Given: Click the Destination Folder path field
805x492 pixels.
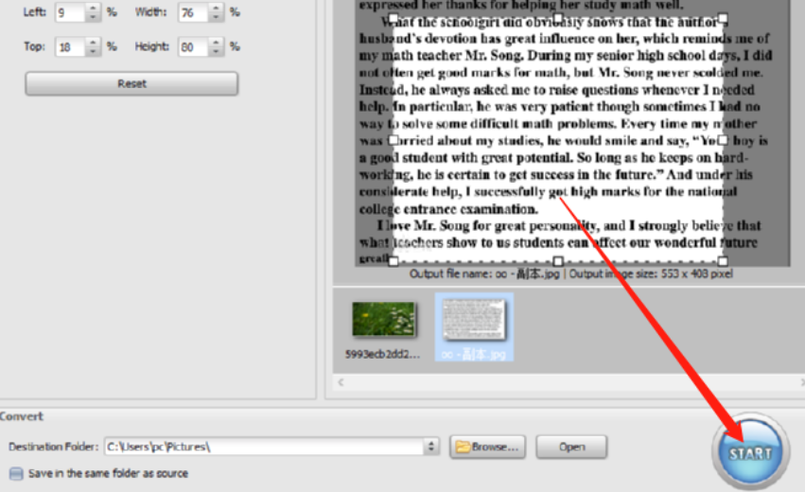Looking at the screenshot, I should coord(265,447).
